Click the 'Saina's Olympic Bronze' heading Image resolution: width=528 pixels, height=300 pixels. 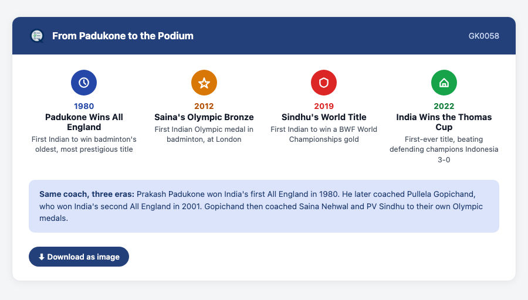[204, 117]
